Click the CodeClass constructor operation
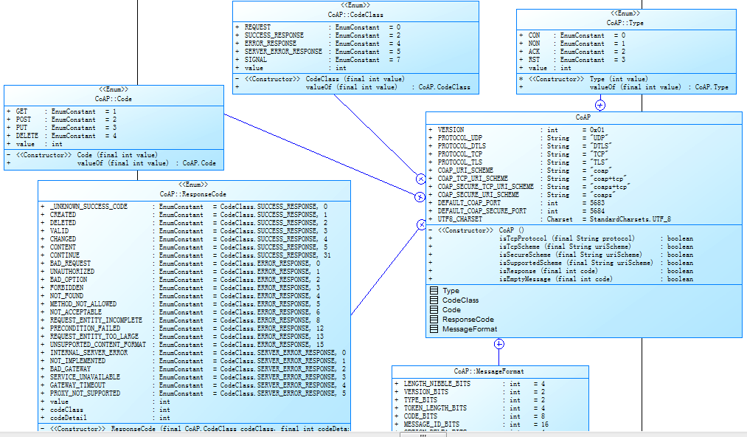747x437 pixels. tap(319, 79)
